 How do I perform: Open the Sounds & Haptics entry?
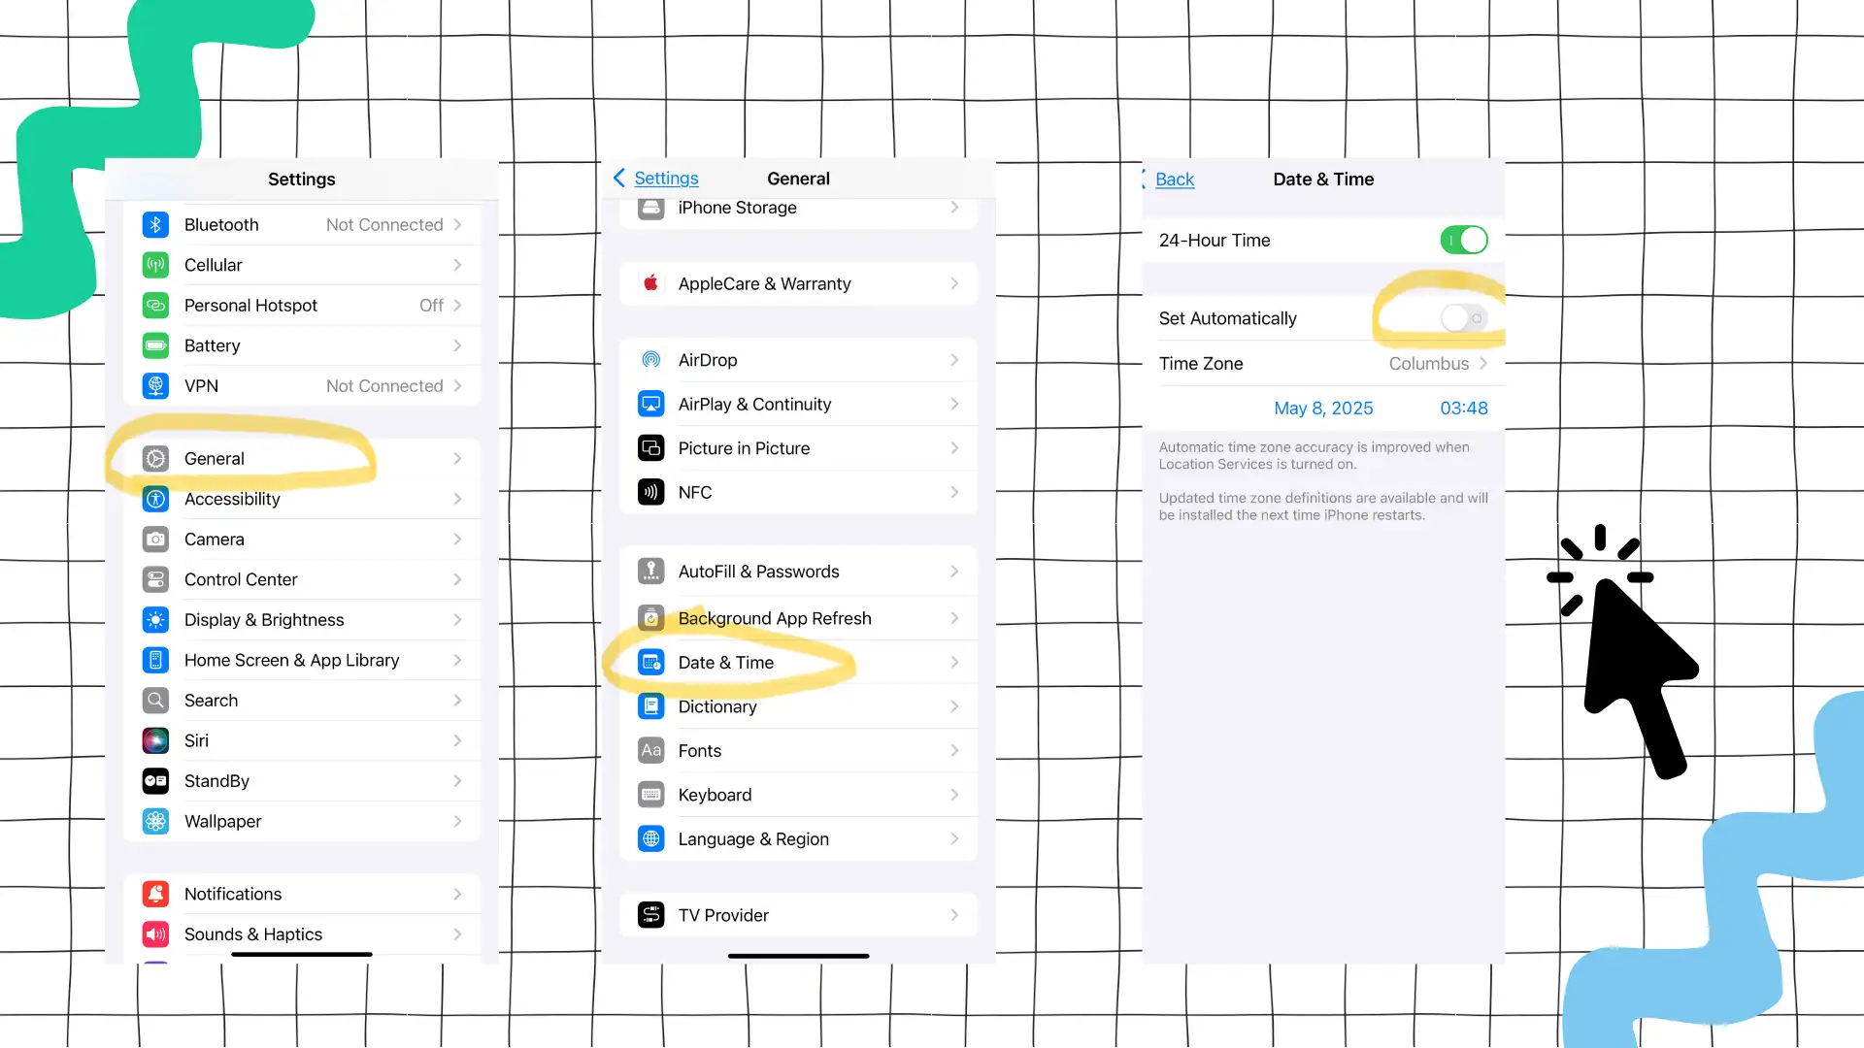302,934
